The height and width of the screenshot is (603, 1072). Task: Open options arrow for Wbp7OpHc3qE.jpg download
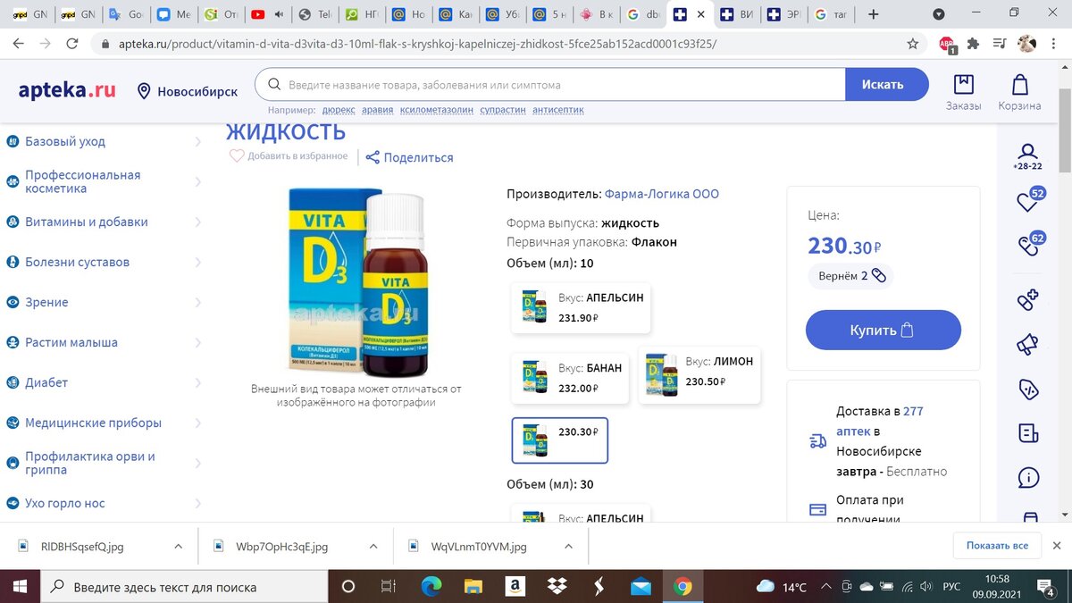click(x=373, y=546)
